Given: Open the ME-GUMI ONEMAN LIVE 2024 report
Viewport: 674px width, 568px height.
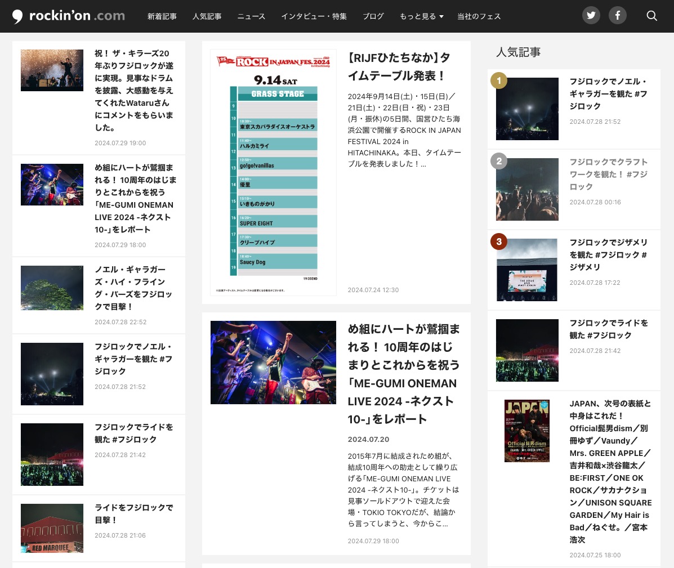Looking at the screenshot, I should click(x=403, y=371).
